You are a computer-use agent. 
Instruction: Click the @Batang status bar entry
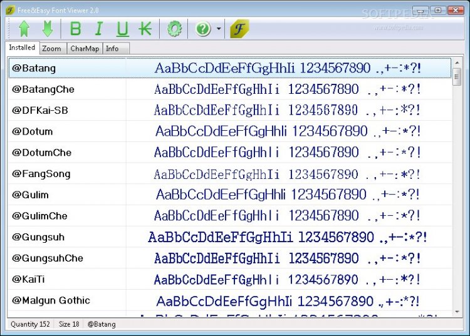[x=102, y=324]
